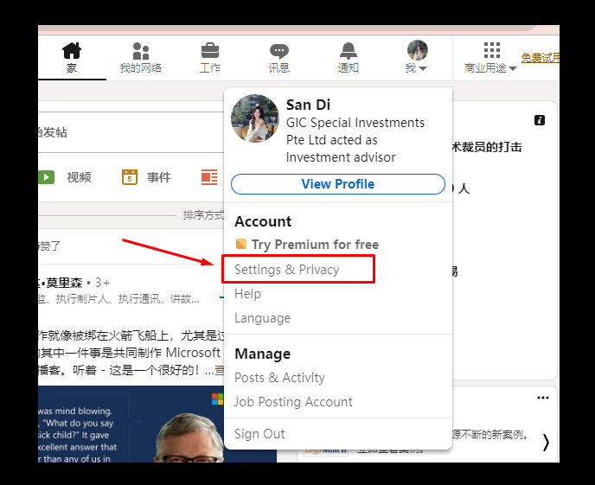Click the View Profile button
This screenshot has height=485, width=595.
point(337,184)
